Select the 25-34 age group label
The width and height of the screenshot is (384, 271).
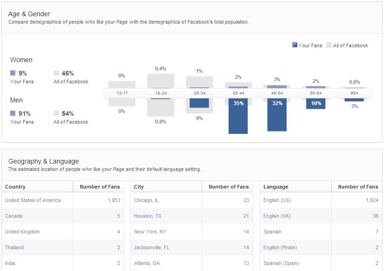[199, 93]
